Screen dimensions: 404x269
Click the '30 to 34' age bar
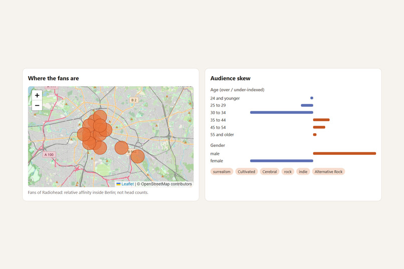tap(282, 113)
